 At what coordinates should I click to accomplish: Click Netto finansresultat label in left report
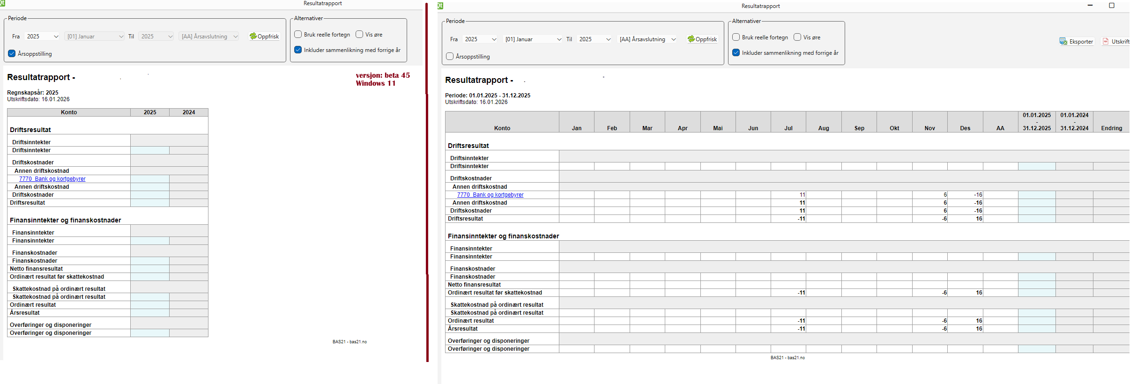36,269
